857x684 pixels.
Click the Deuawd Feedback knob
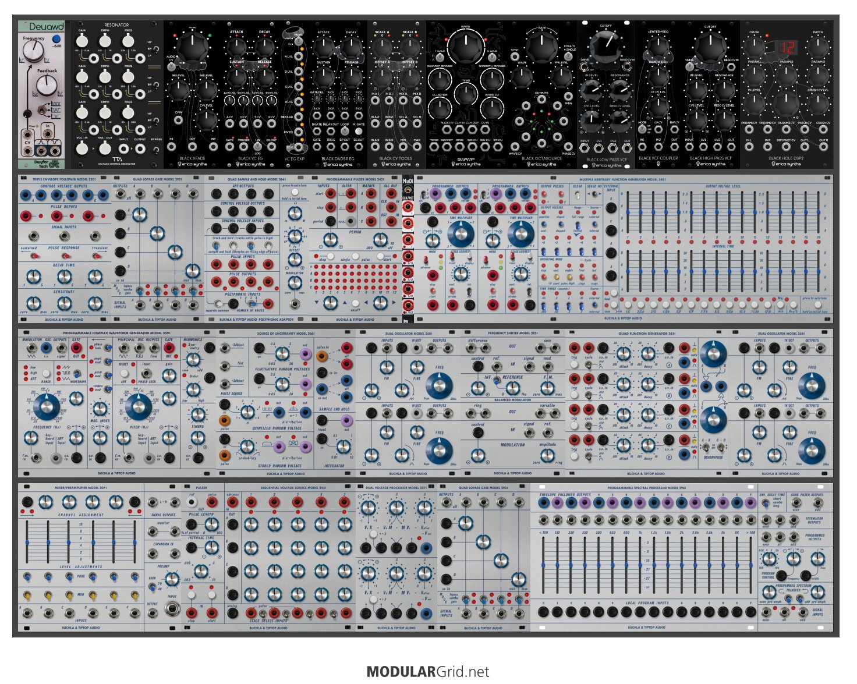(x=47, y=86)
